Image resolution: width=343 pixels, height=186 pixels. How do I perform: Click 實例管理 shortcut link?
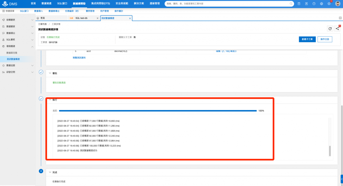pyautogui.click(x=90, y=11)
